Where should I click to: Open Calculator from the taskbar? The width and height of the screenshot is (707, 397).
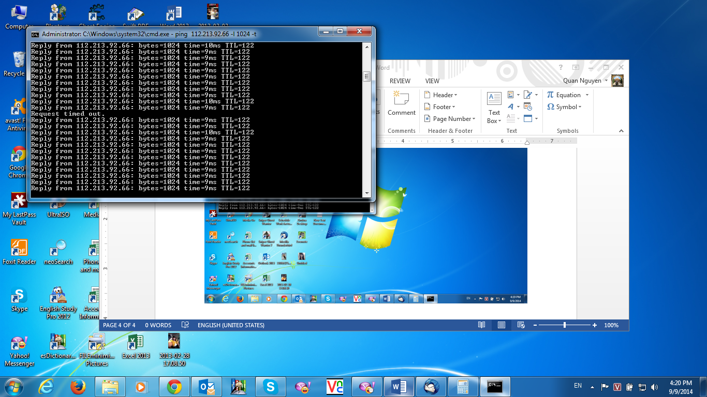(x=463, y=387)
